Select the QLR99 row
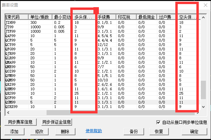211x140 pixels. pos(103,58)
